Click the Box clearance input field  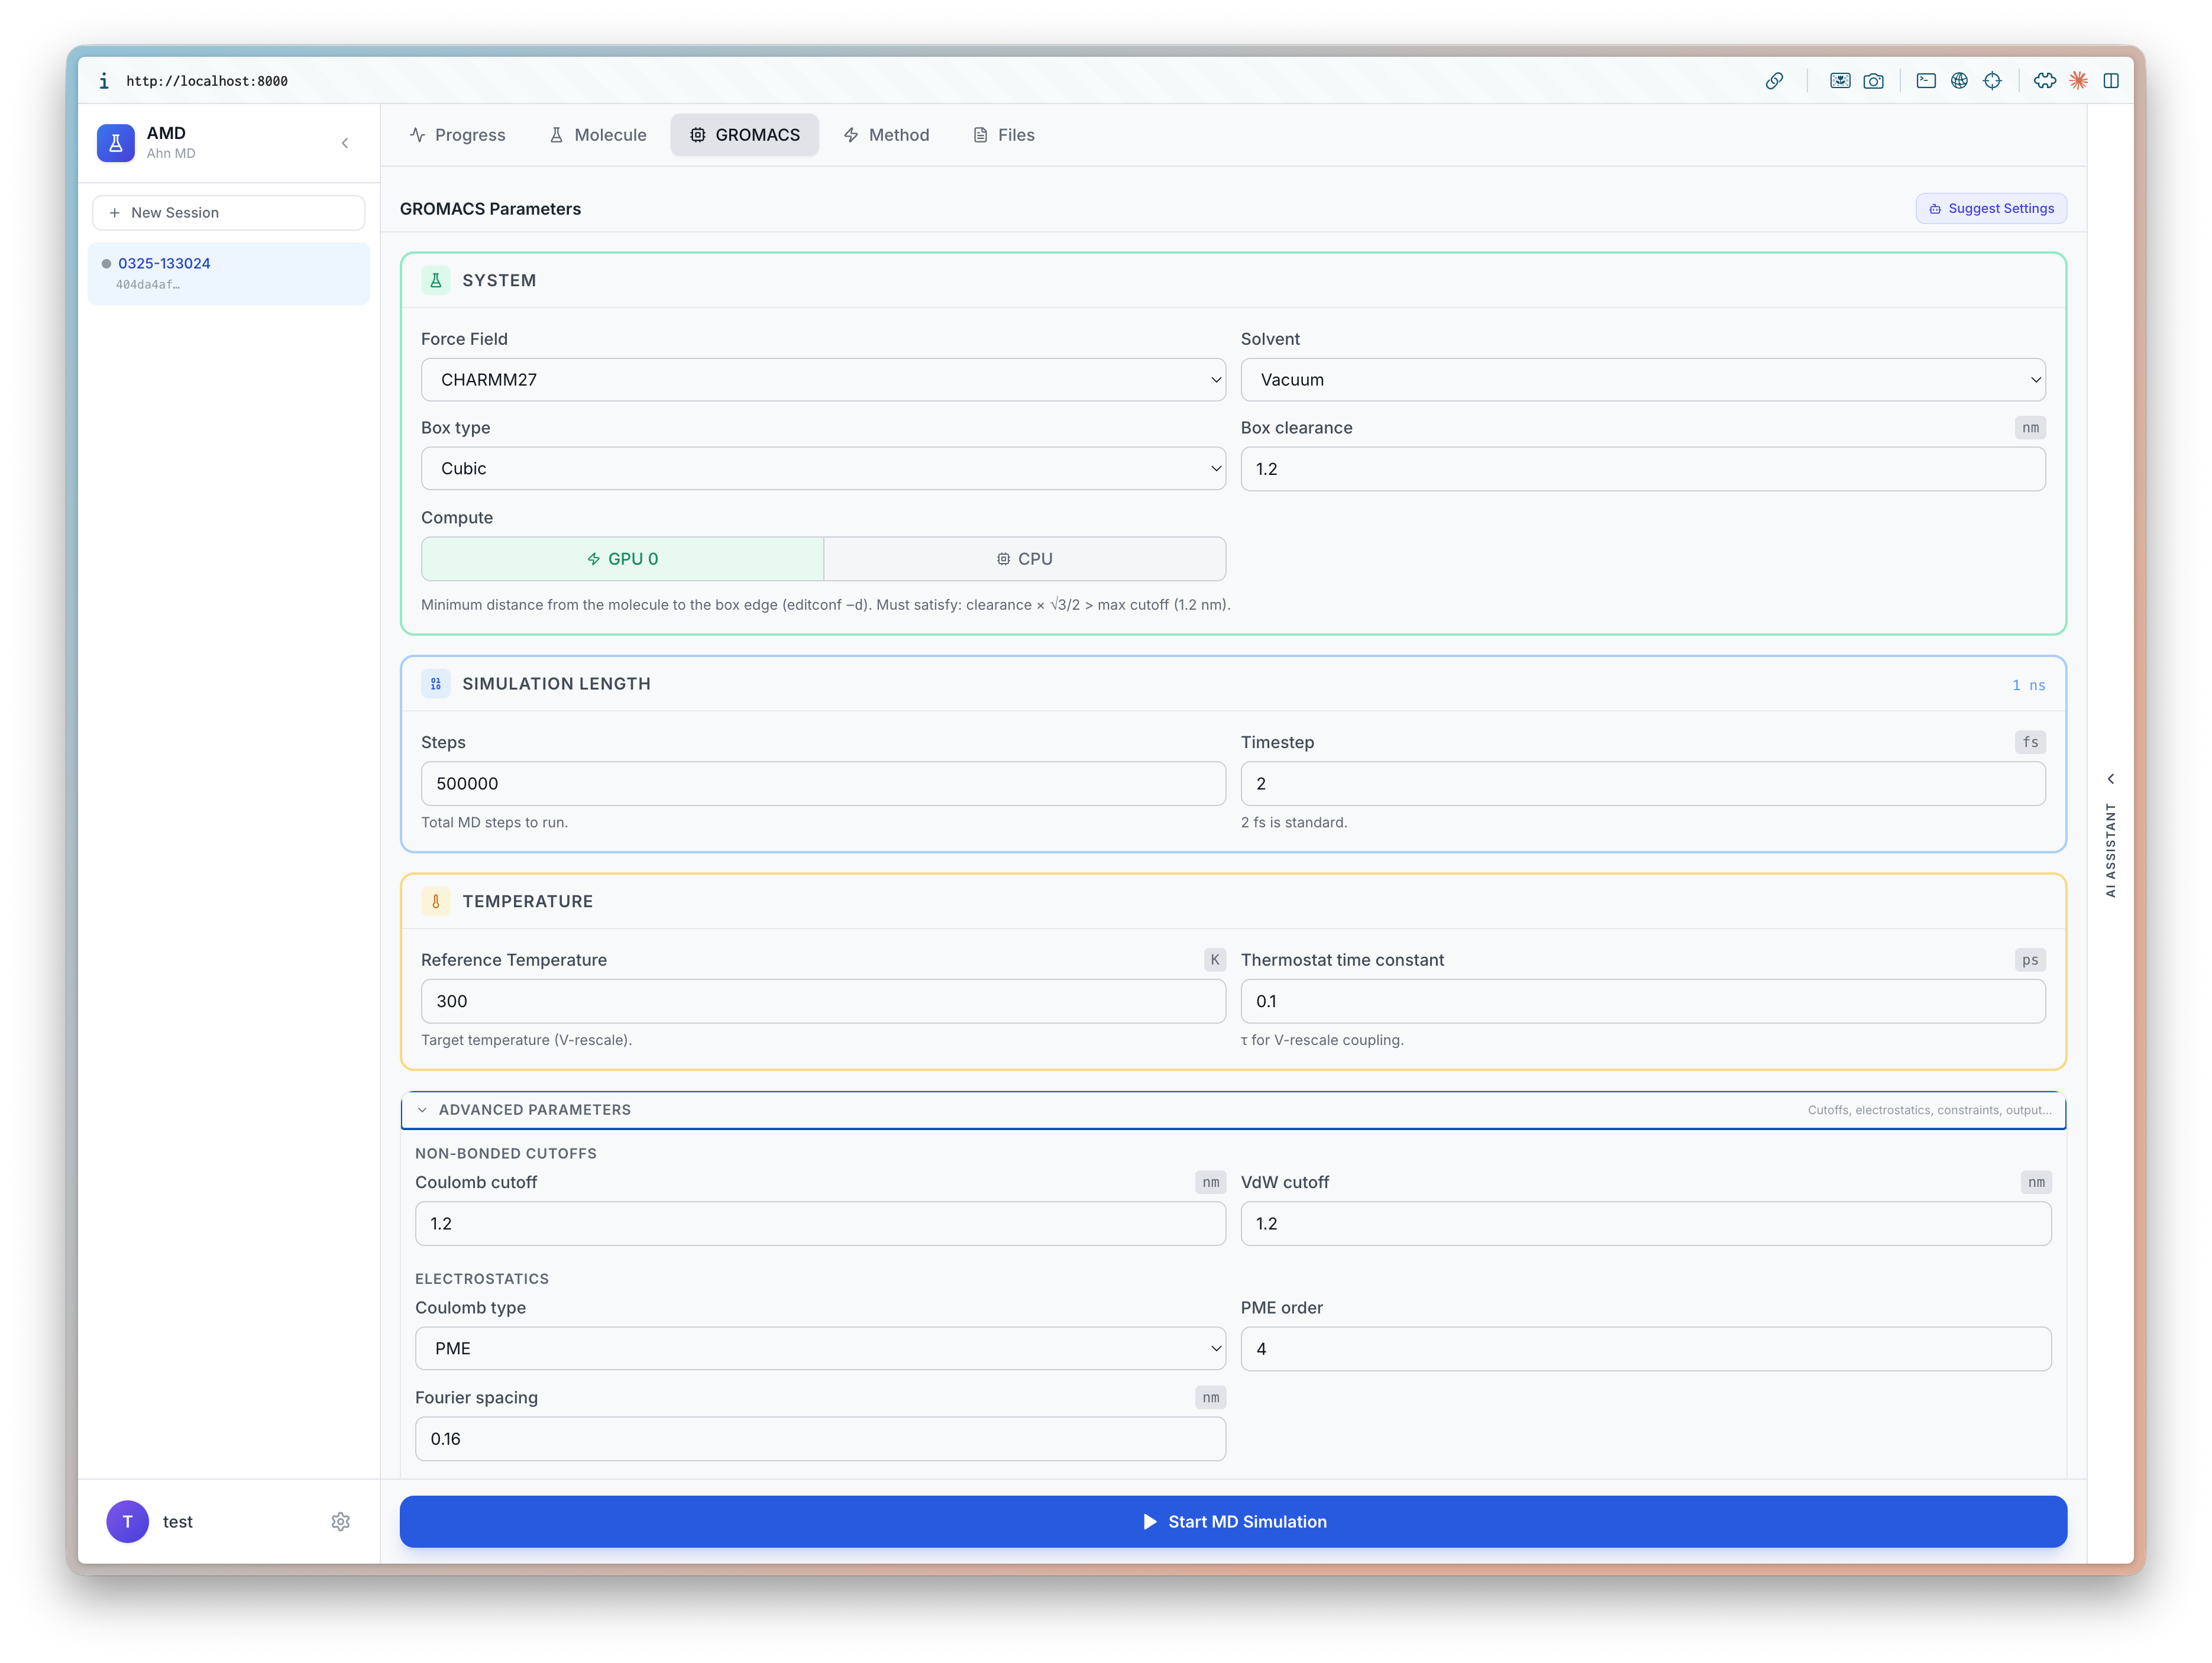1643,469
